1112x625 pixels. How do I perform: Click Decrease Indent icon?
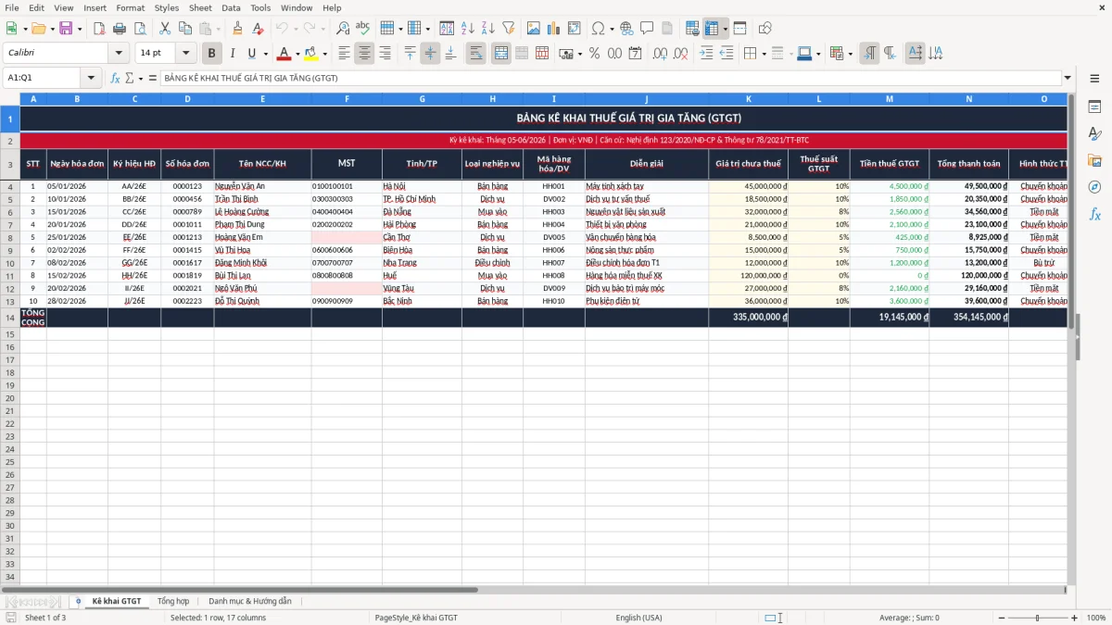point(727,54)
